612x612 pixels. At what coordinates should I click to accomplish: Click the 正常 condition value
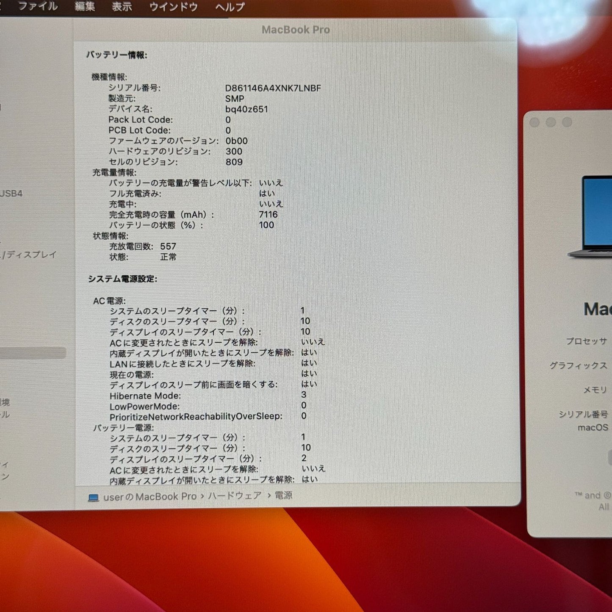pyautogui.click(x=169, y=257)
